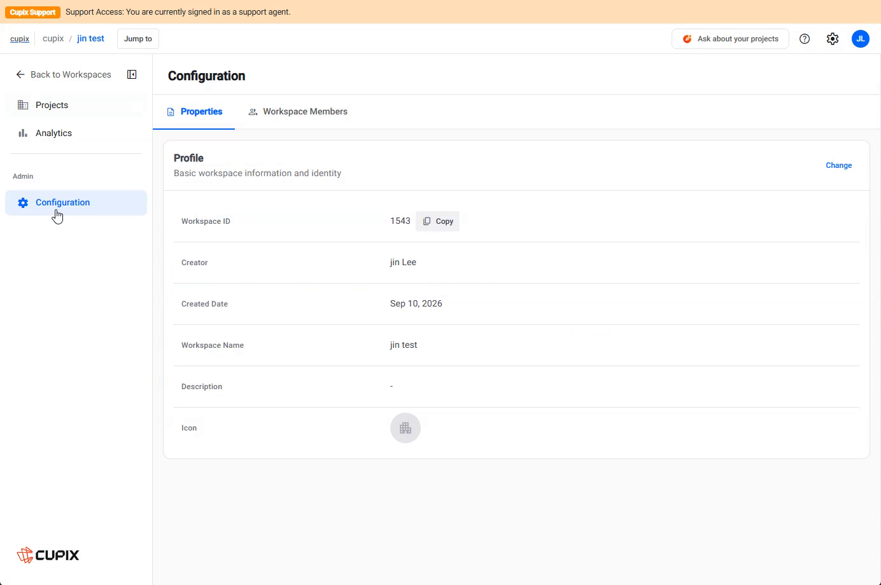Click the back arrow to Workspaces
881x585 pixels.
point(20,74)
